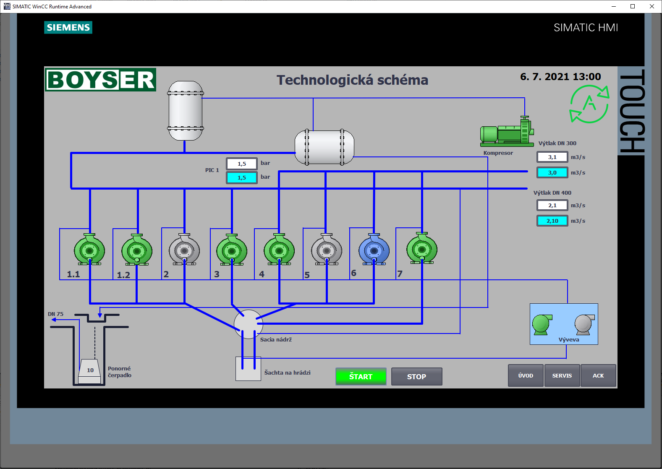Click the DN 75 label
Viewport: 662px width, 469px height.
(x=55, y=314)
